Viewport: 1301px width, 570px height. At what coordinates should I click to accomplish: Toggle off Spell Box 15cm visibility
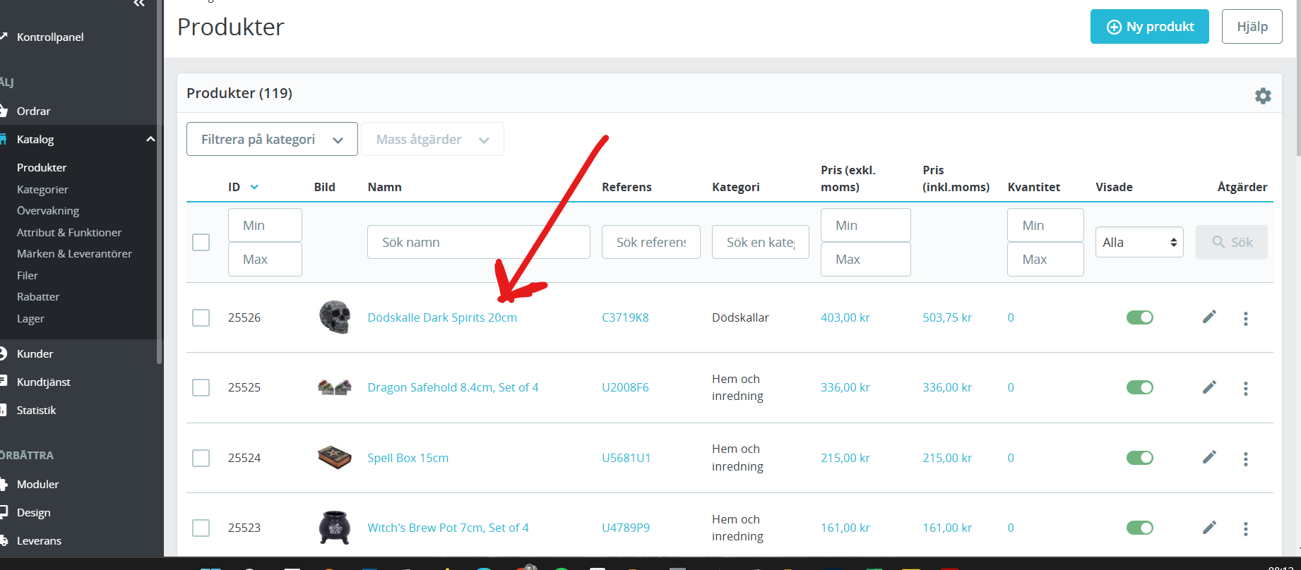point(1139,458)
